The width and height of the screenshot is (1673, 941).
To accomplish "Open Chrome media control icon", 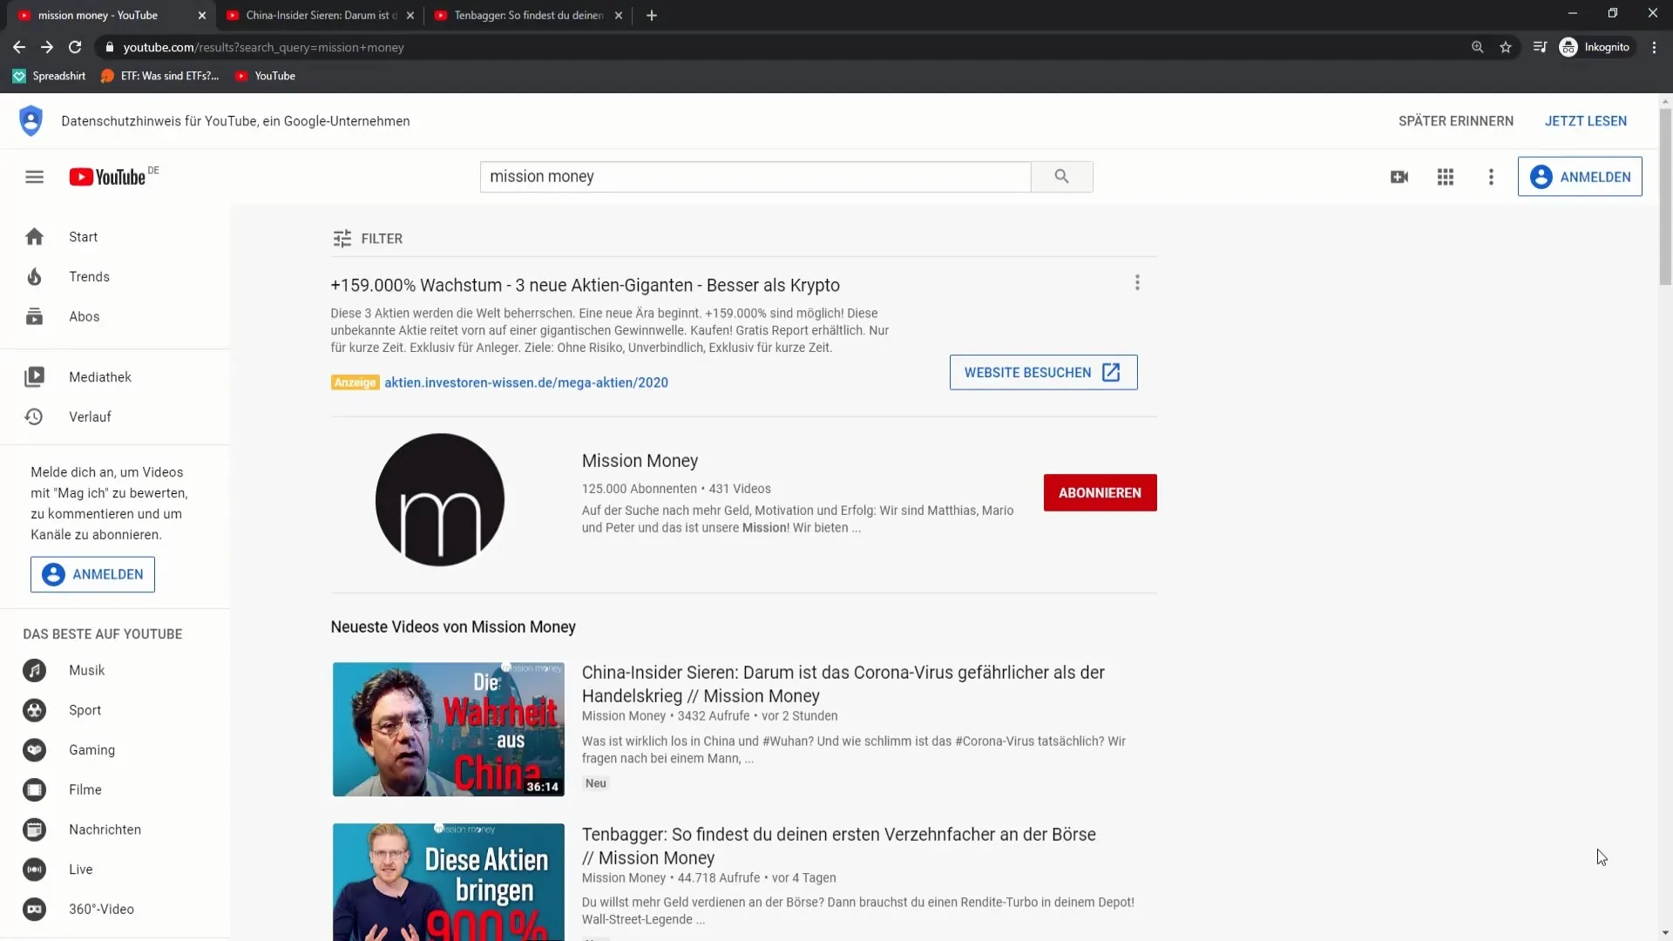I will (1540, 47).
